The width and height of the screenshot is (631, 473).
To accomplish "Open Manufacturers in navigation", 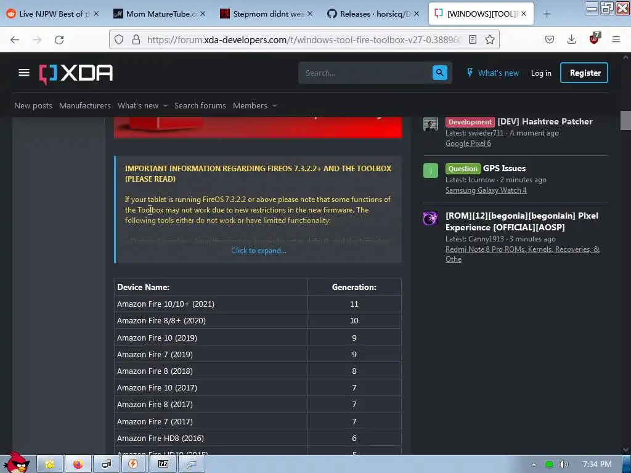I will click(x=85, y=105).
